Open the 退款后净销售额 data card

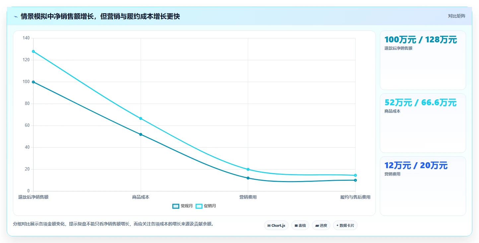(423, 60)
